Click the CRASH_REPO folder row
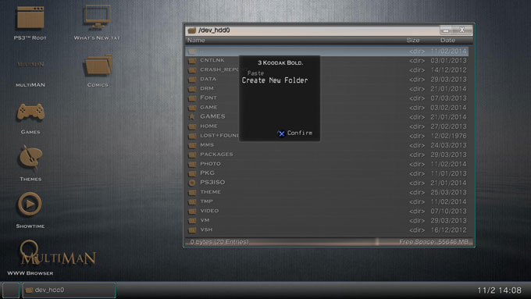 326,69
